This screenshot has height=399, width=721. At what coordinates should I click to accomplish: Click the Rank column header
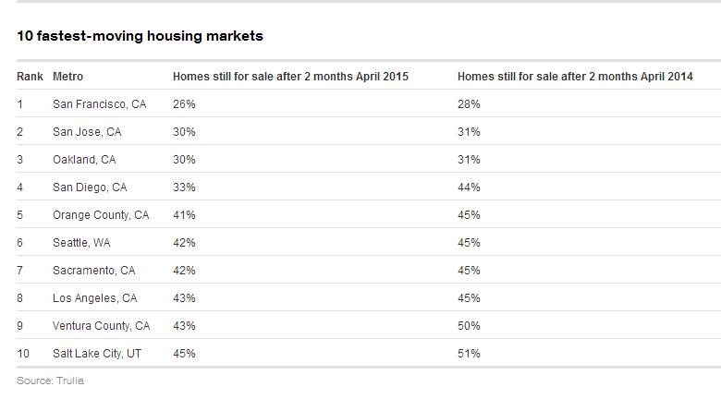(x=30, y=77)
